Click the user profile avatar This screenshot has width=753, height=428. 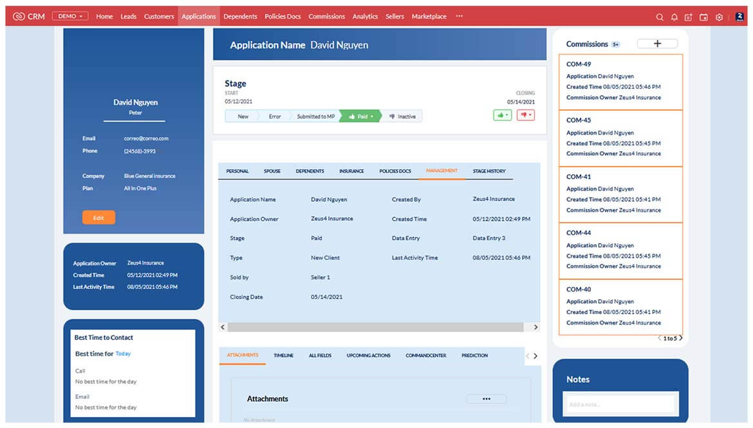[739, 17]
